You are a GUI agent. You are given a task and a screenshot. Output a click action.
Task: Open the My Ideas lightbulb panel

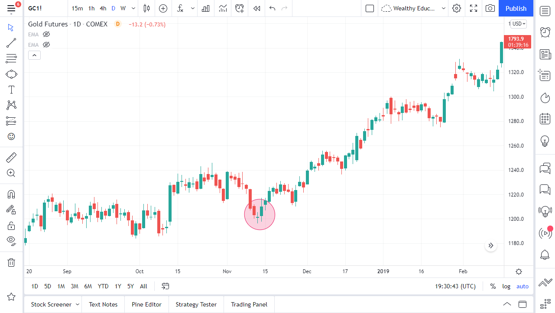pyautogui.click(x=545, y=141)
